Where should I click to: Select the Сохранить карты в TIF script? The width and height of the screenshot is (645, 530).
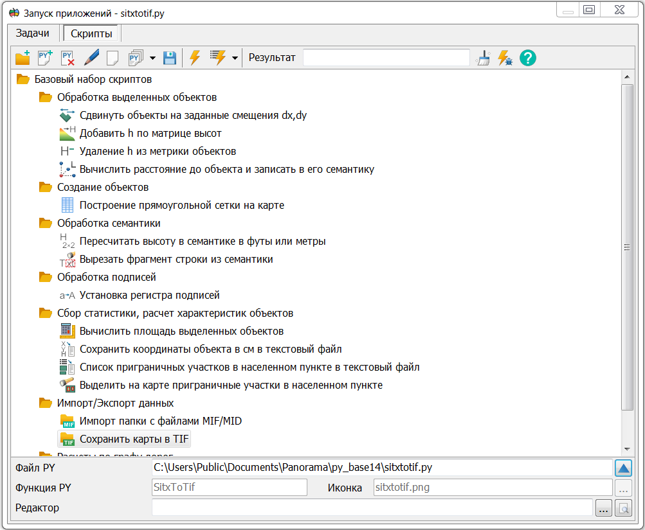(x=129, y=439)
